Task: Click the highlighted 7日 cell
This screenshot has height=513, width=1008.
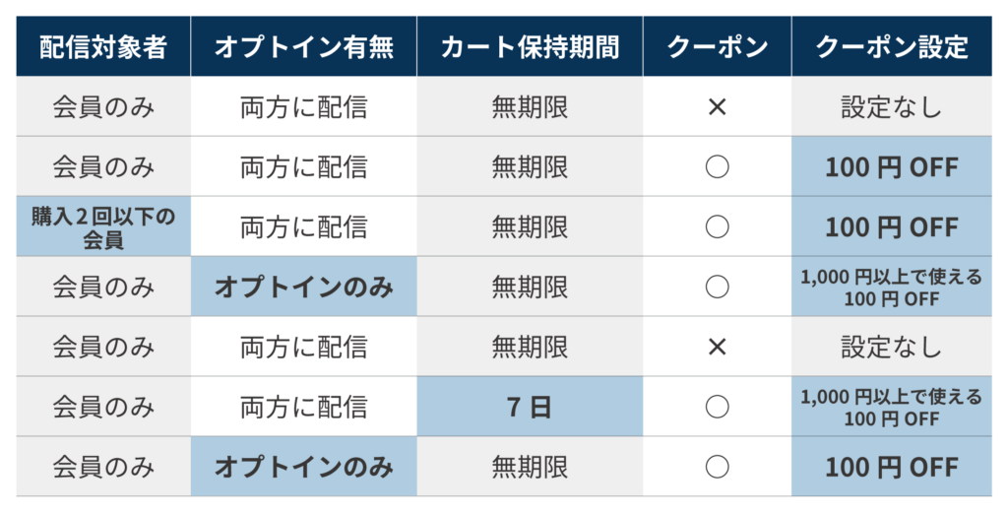Action: pos(530,407)
